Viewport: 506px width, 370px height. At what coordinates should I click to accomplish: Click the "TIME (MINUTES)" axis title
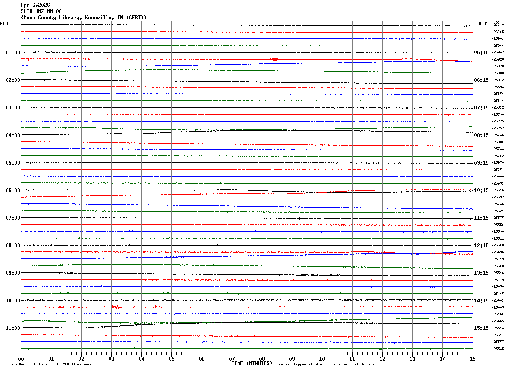pyautogui.click(x=252, y=363)
